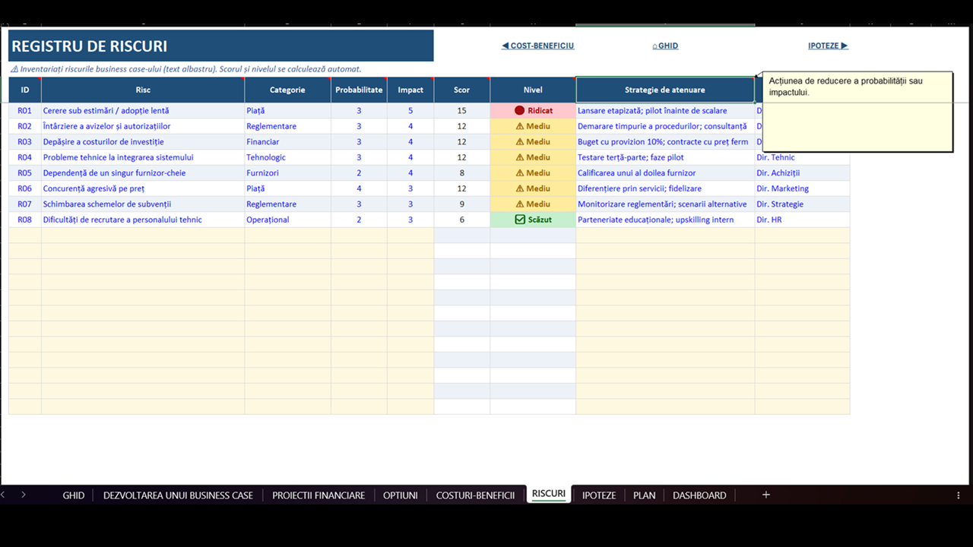The width and height of the screenshot is (973, 547).
Task: Select 'Calificarea unui al doilea furnizor' cell
Action: click(x=665, y=173)
